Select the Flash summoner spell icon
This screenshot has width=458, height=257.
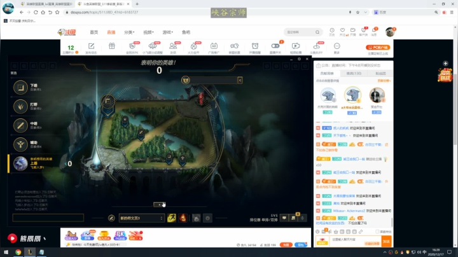coord(172,218)
